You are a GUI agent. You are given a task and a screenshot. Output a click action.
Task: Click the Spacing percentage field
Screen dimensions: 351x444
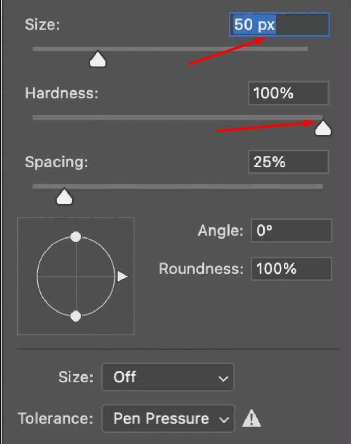(x=288, y=162)
